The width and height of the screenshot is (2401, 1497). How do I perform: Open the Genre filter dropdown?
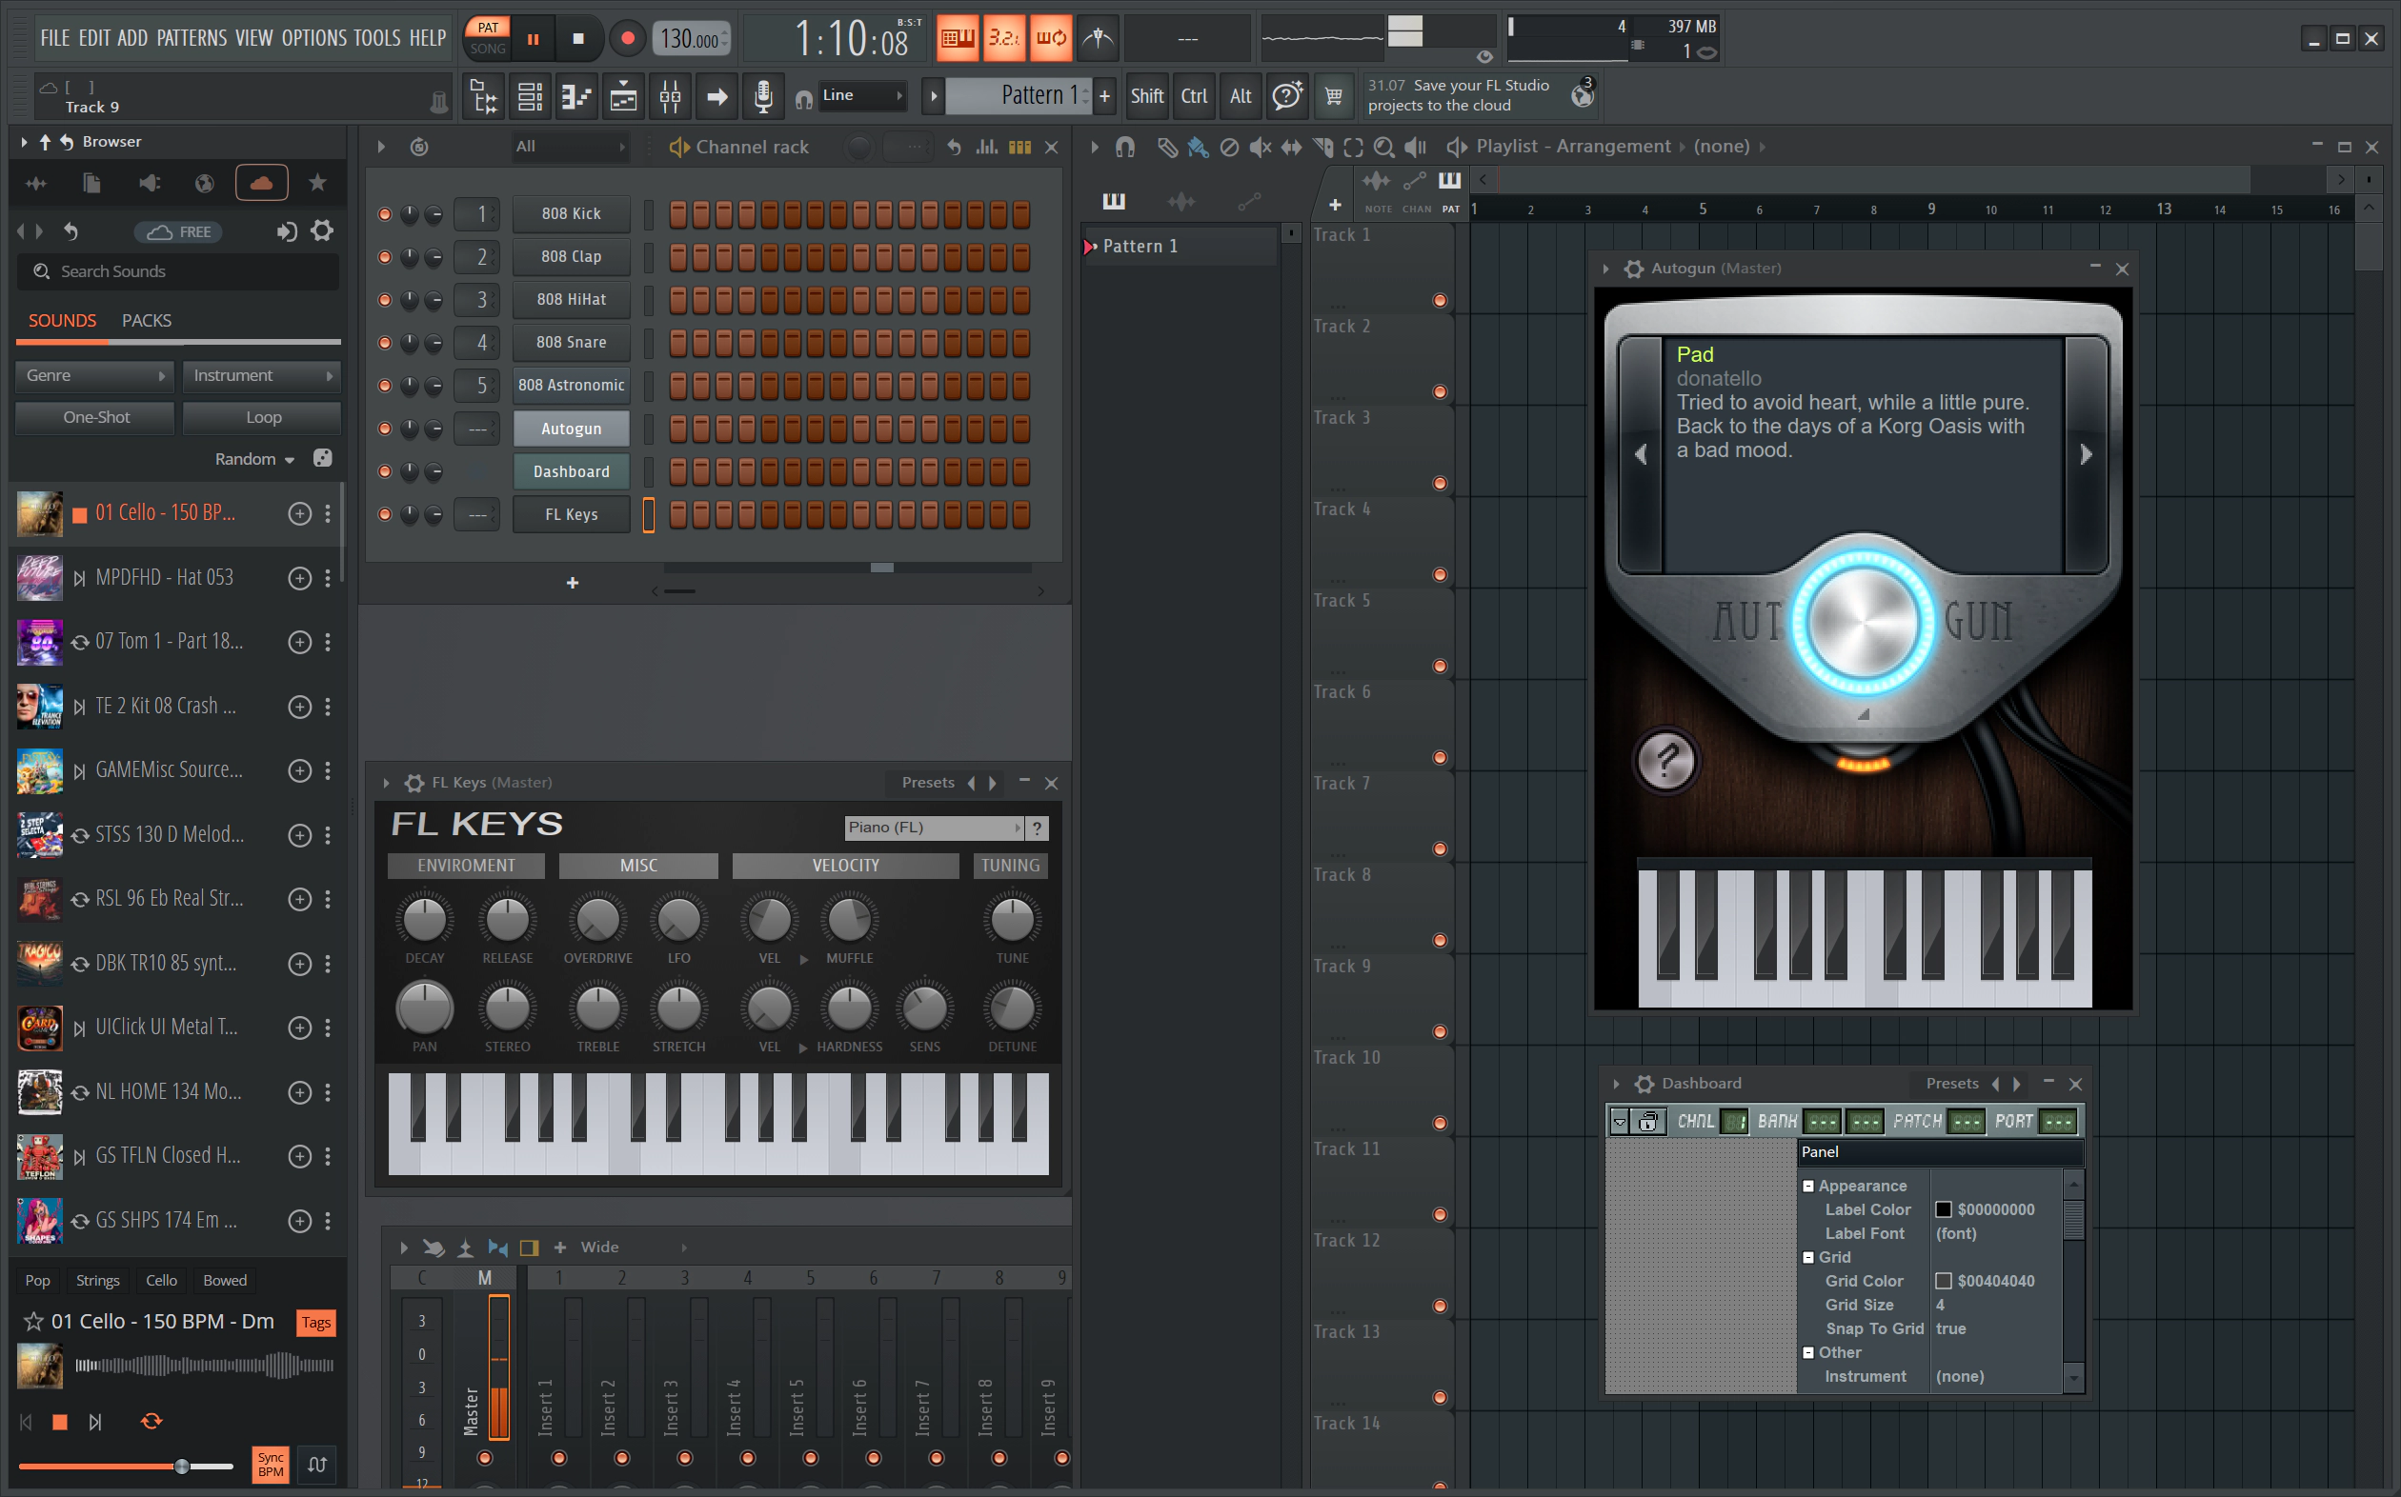(95, 375)
